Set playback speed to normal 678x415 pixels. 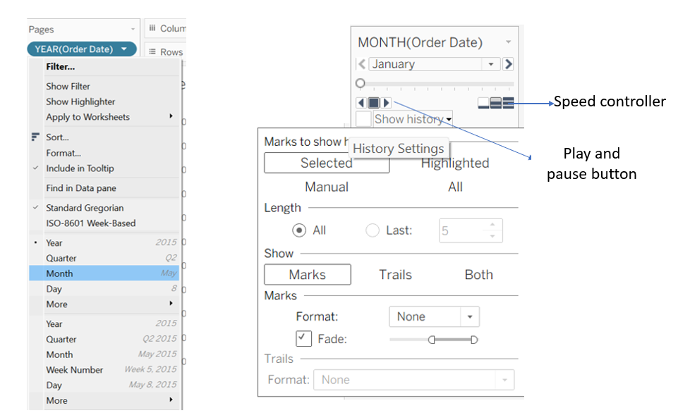click(x=496, y=103)
